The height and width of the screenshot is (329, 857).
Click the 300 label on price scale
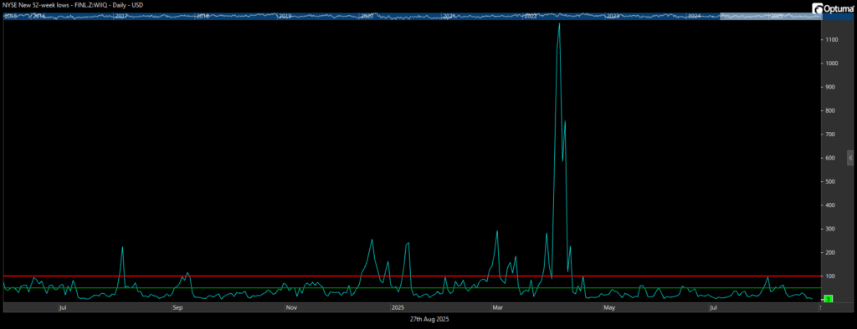[x=831, y=229]
